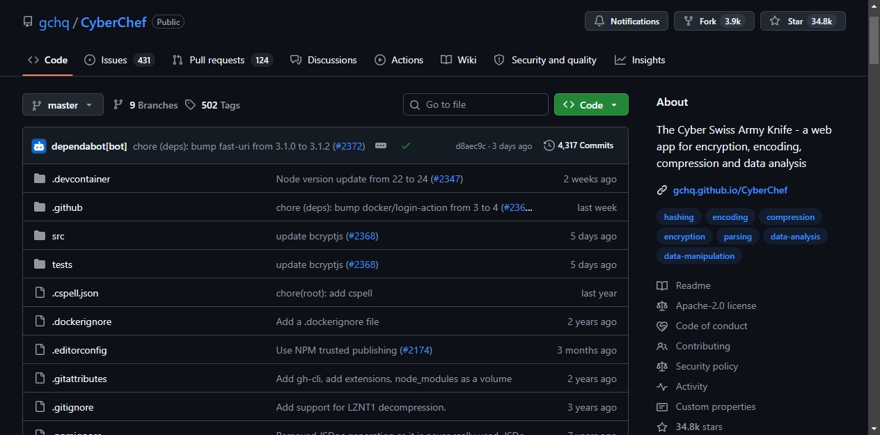
Task: Click the pulse icon beside Activity
Action: 662,386
